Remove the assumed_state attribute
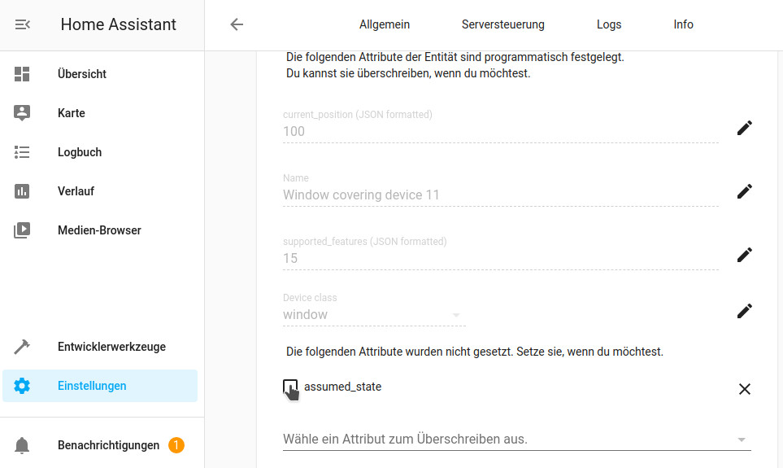The width and height of the screenshot is (783, 468). tap(744, 389)
